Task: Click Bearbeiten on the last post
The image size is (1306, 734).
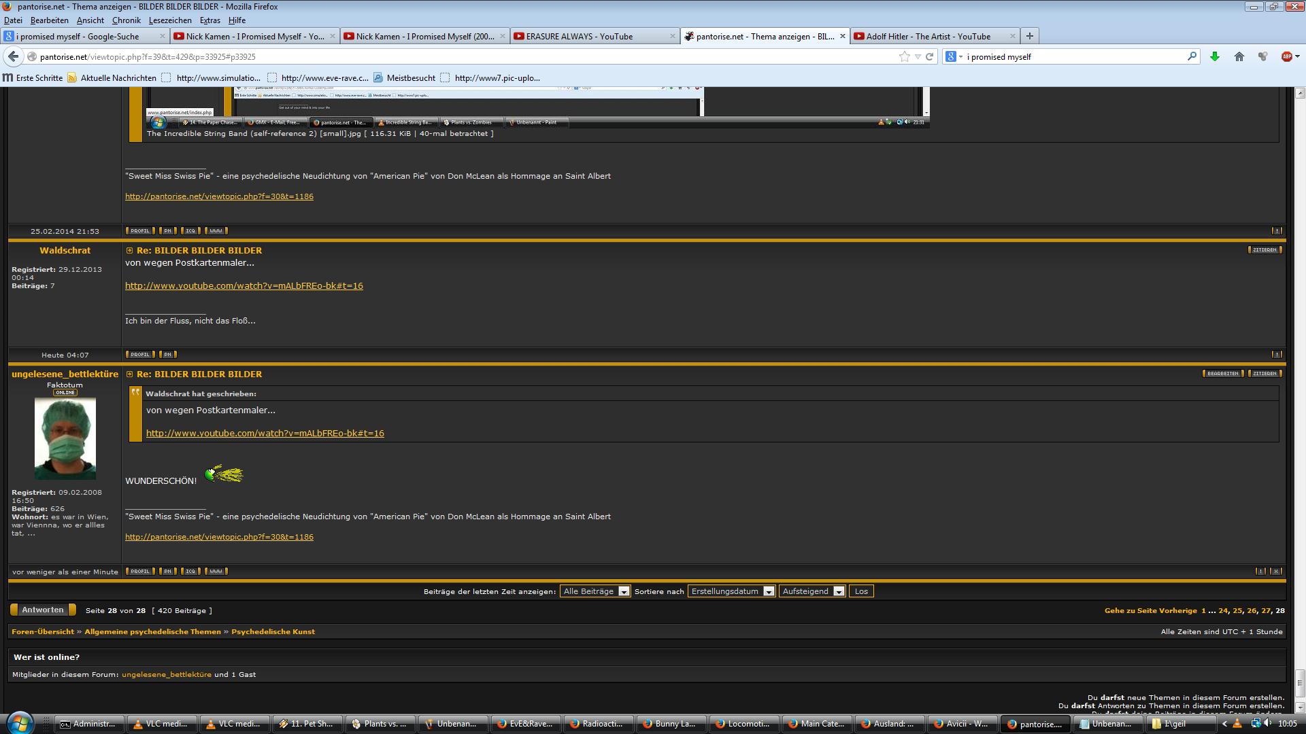Action: tap(1222, 373)
